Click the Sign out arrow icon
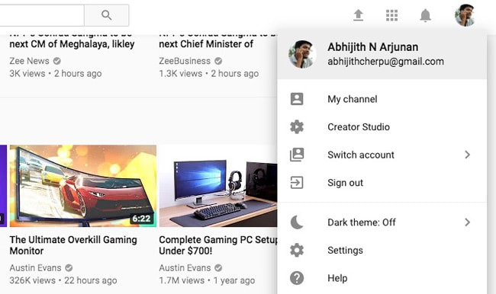 (297, 182)
